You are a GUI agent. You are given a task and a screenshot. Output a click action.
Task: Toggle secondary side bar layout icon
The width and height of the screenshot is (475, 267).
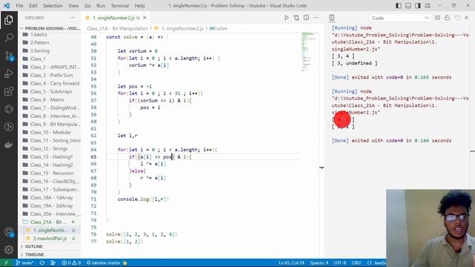click(x=418, y=6)
